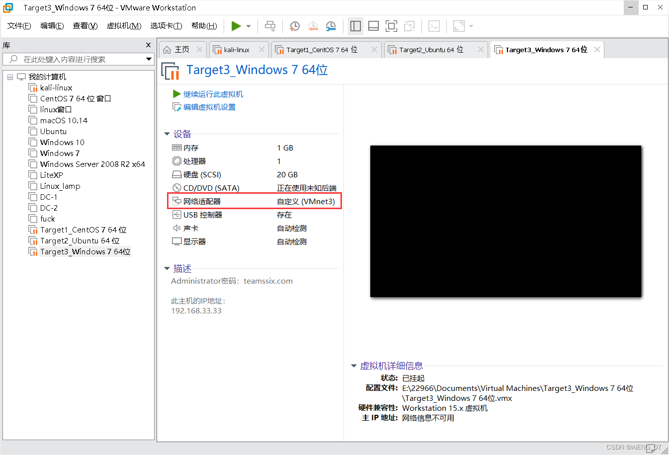Click the send Ctrl+Alt+Del toolbar icon
Viewport: 669px width, 455px height.
(x=270, y=26)
